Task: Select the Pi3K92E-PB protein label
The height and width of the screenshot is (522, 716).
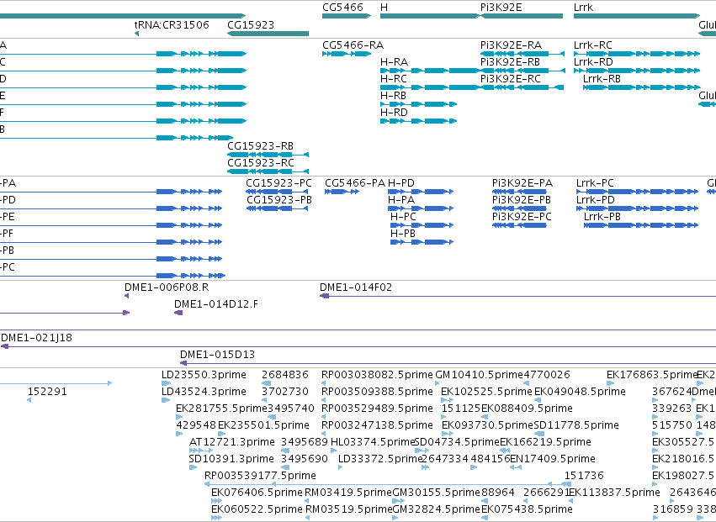Action: (x=522, y=200)
